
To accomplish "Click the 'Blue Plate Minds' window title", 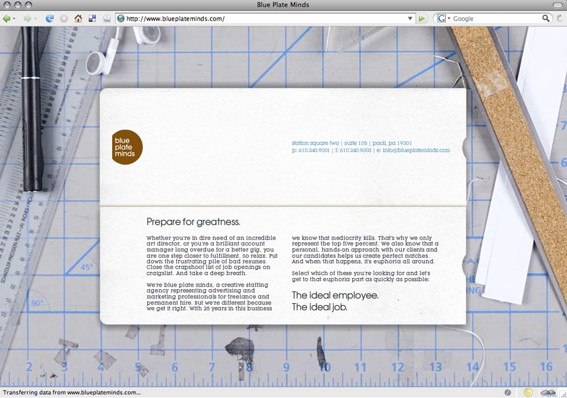I will pos(283,5).
